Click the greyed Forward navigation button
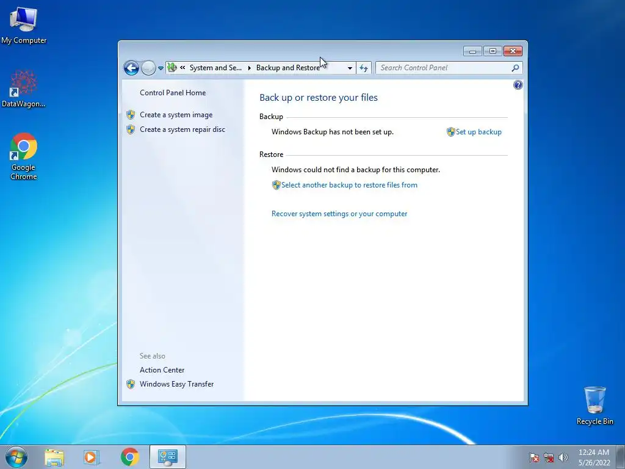Screen dimensions: 625x469 pos(148,68)
